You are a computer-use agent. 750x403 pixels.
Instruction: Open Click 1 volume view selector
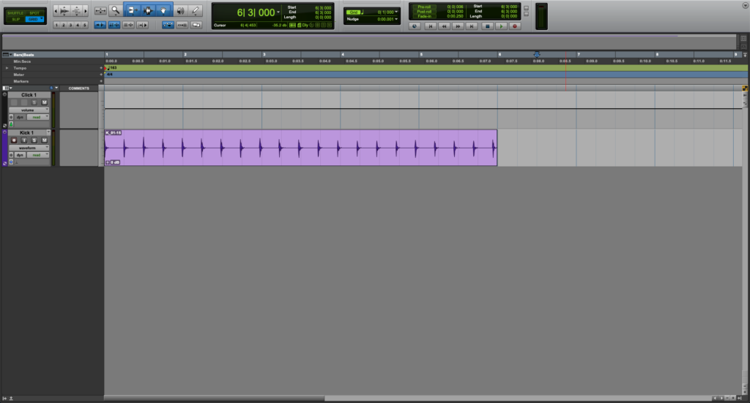29,110
